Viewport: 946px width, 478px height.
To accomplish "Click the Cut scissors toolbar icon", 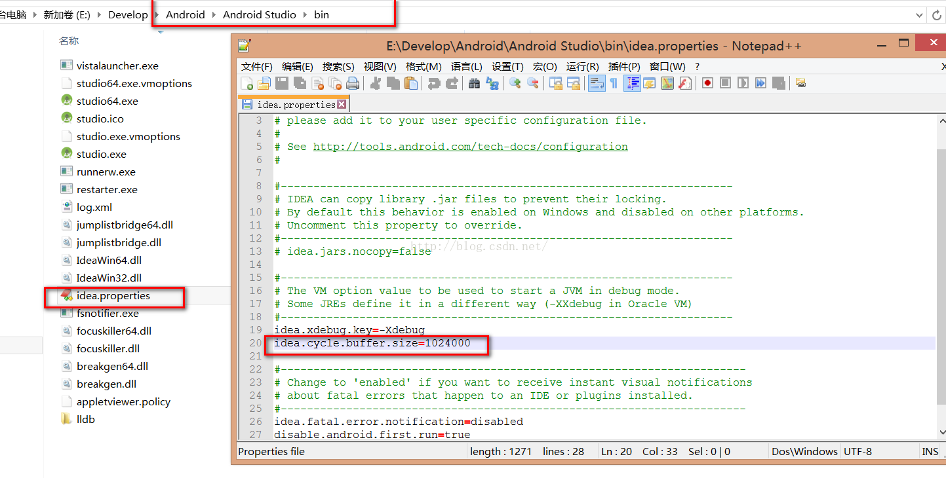I will (x=376, y=83).
